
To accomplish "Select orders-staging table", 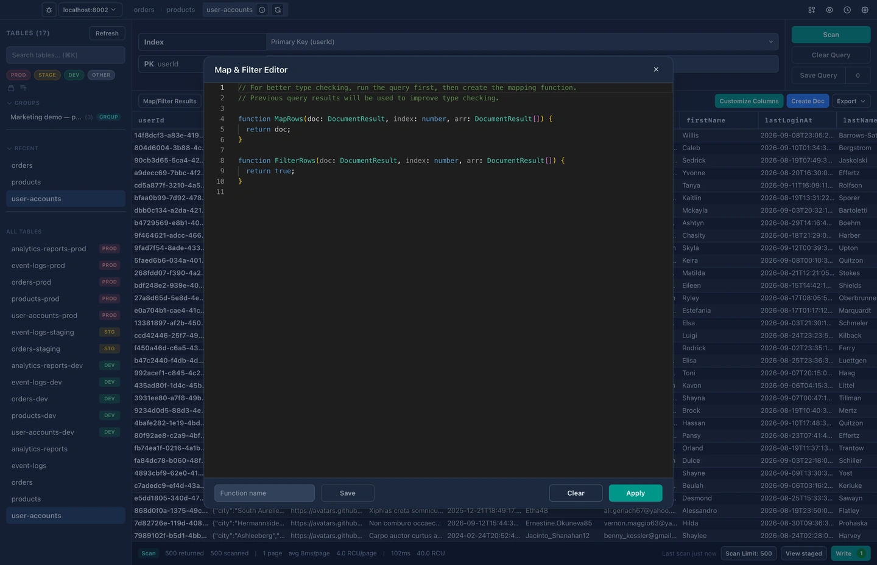I will pos(66,349).
